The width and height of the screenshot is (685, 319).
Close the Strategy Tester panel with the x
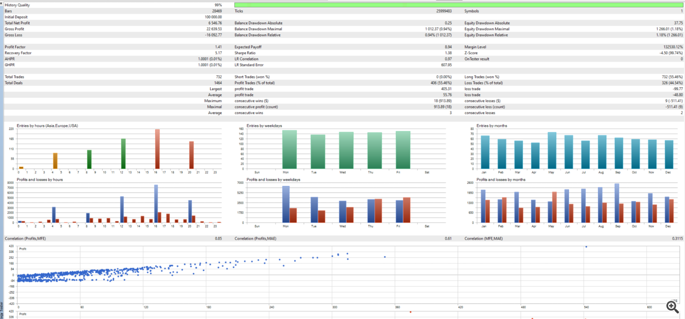(x=1, y=3)
